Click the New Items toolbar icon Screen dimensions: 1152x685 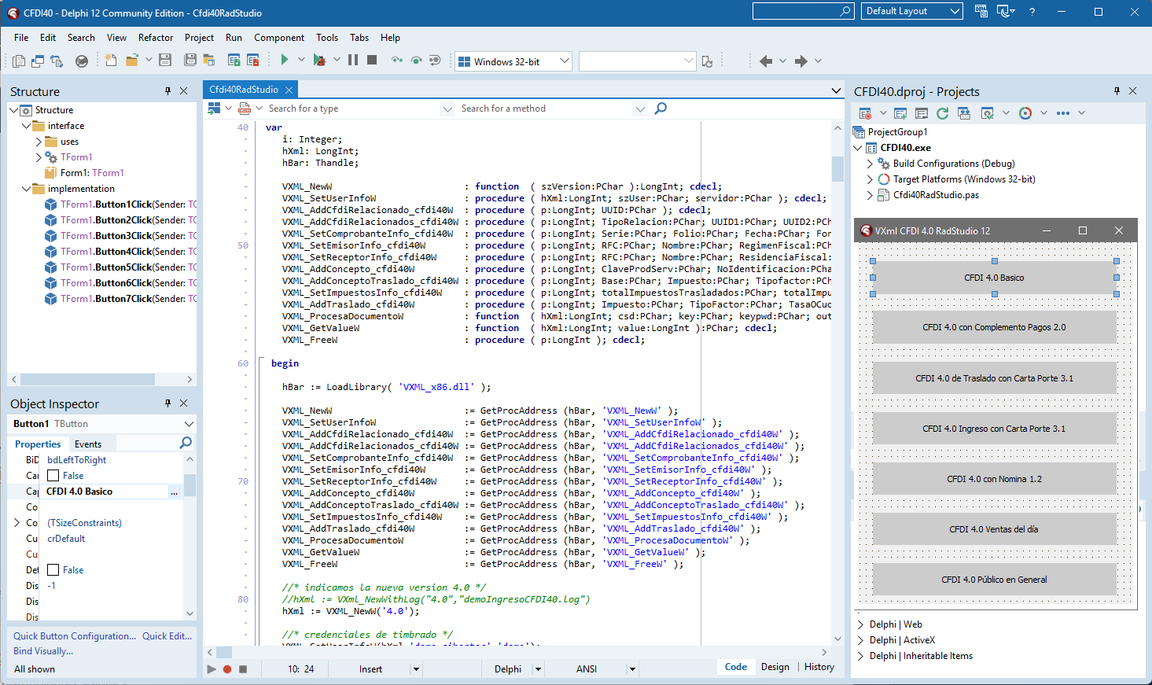(111, 60)
